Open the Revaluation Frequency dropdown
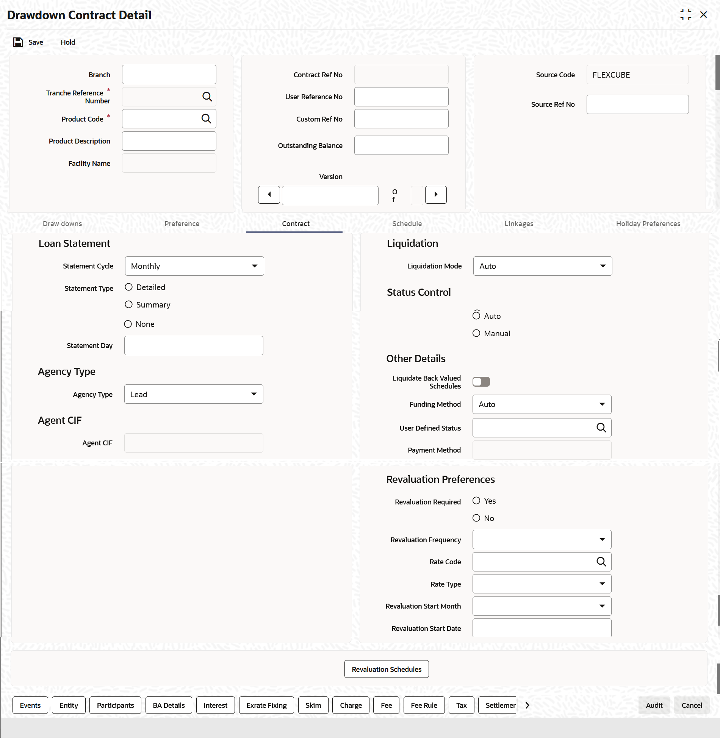 click(602, 539)
